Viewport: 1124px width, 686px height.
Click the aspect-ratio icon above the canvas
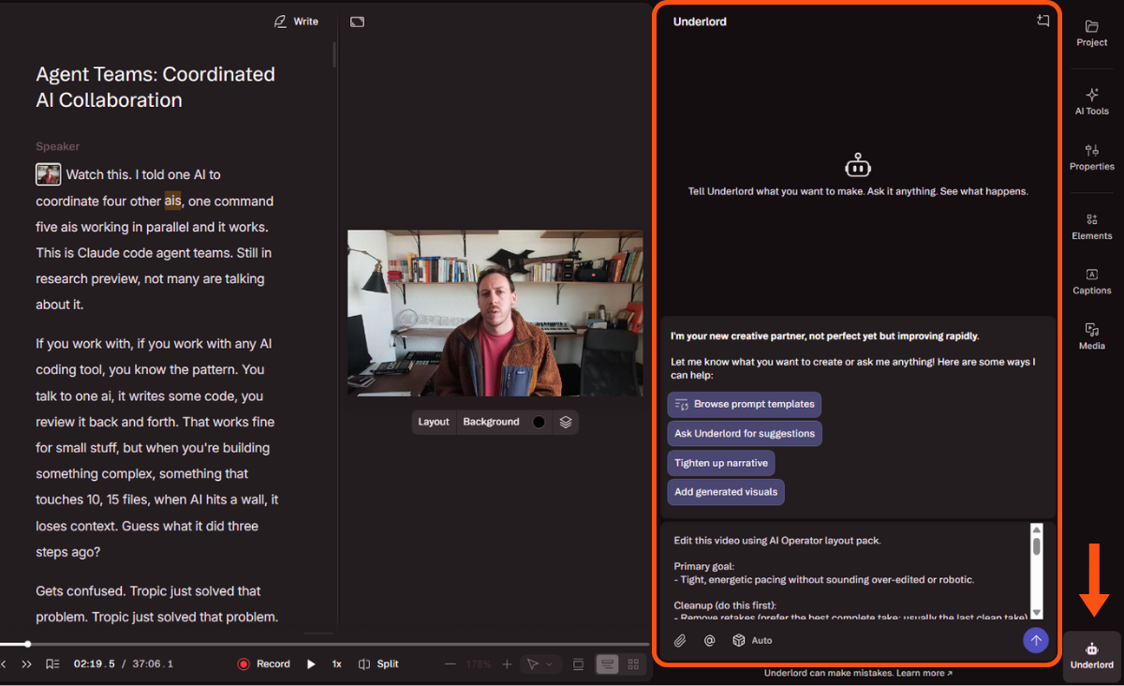click(x=357, y=22)
